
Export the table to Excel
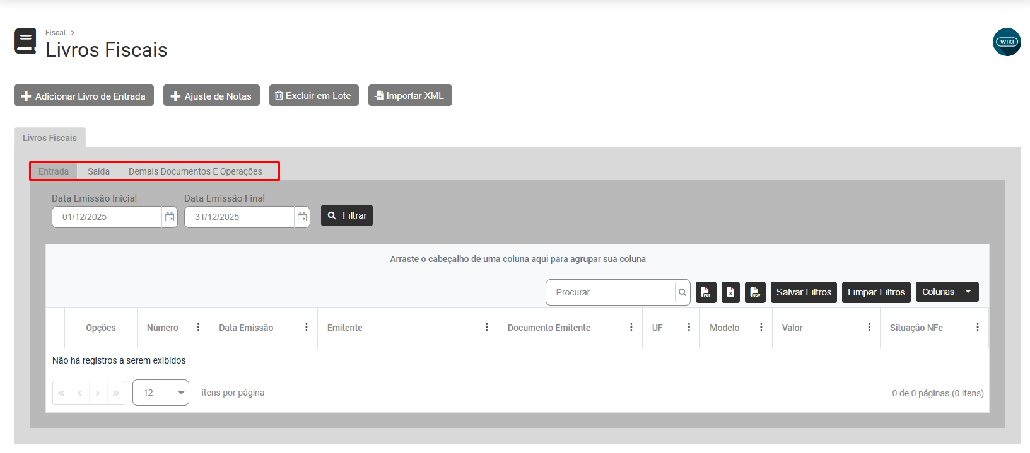click(x=730, y=292)
